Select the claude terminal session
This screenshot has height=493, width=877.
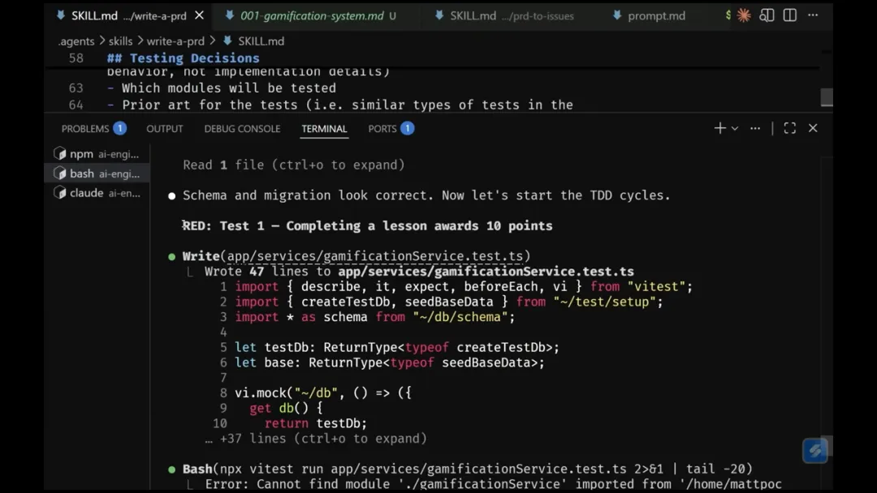tap(96, 193)
